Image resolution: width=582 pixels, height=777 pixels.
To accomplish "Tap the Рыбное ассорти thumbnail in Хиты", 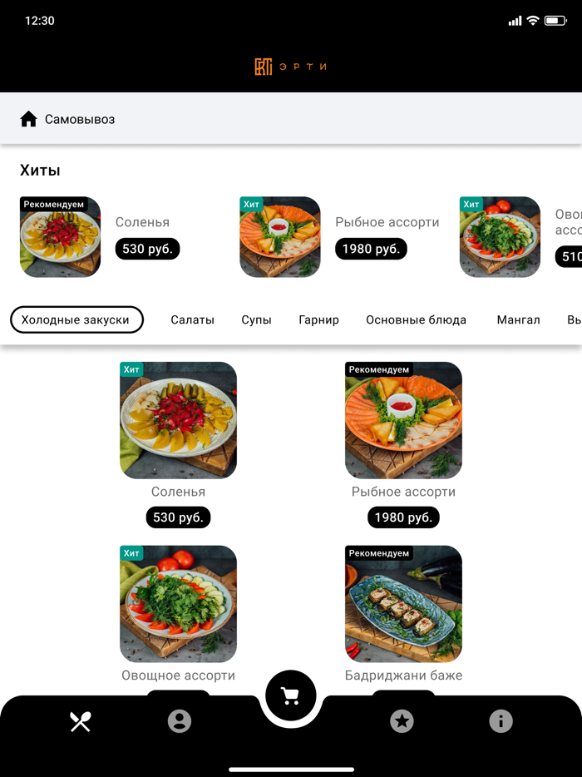I will (280, 237).
